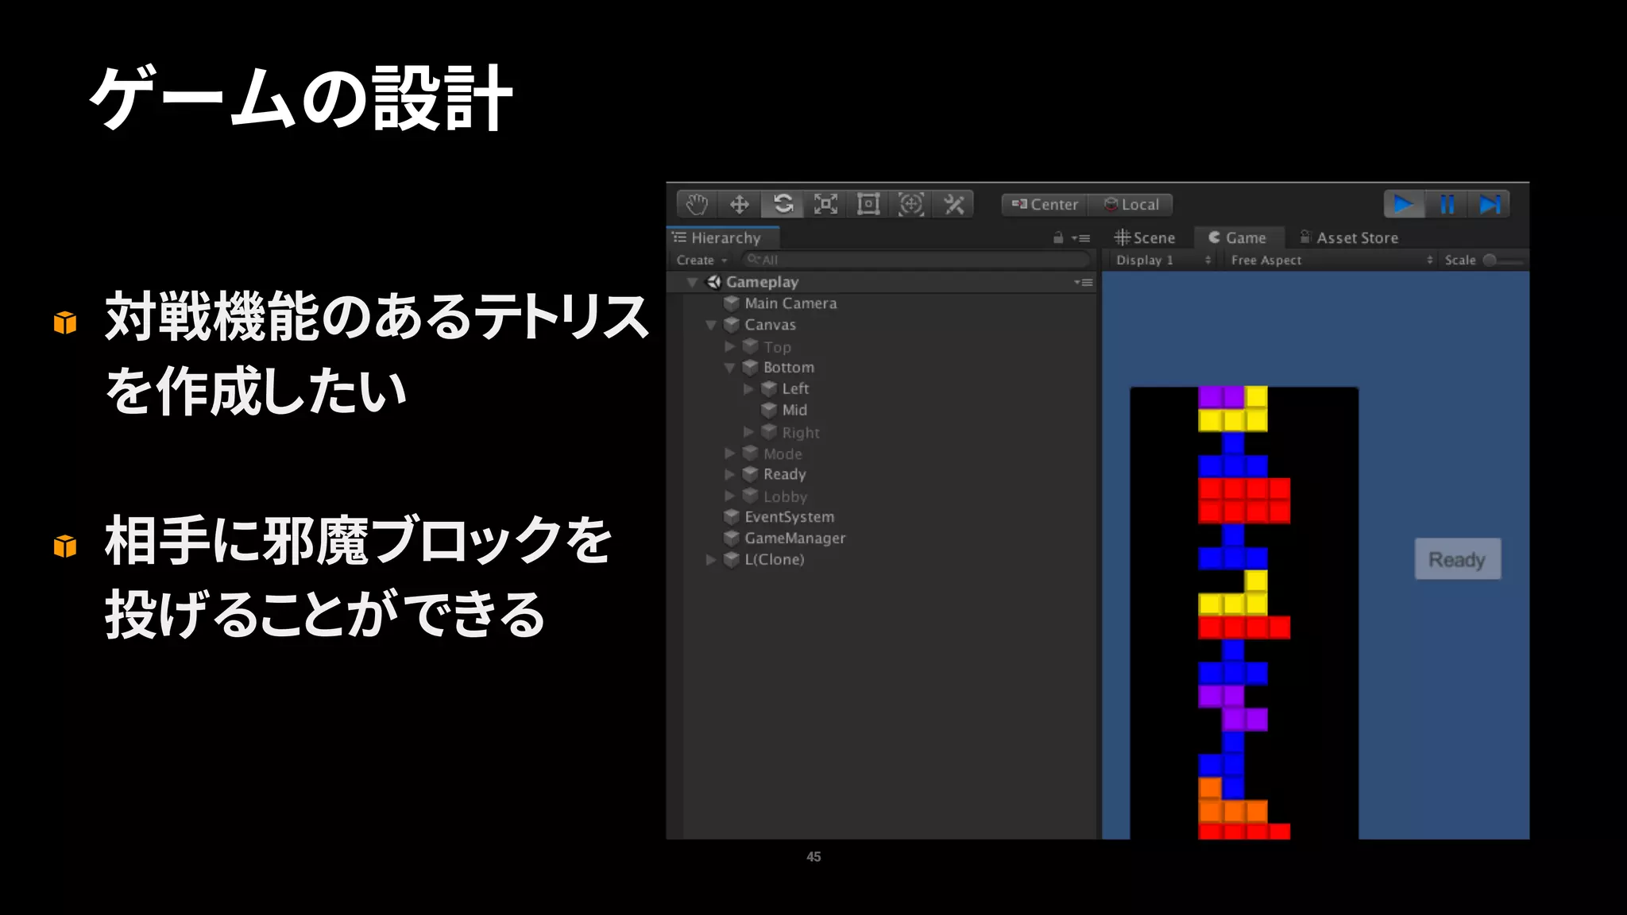
Task: Select the GameManager object
Action: (x=795, y=539)
